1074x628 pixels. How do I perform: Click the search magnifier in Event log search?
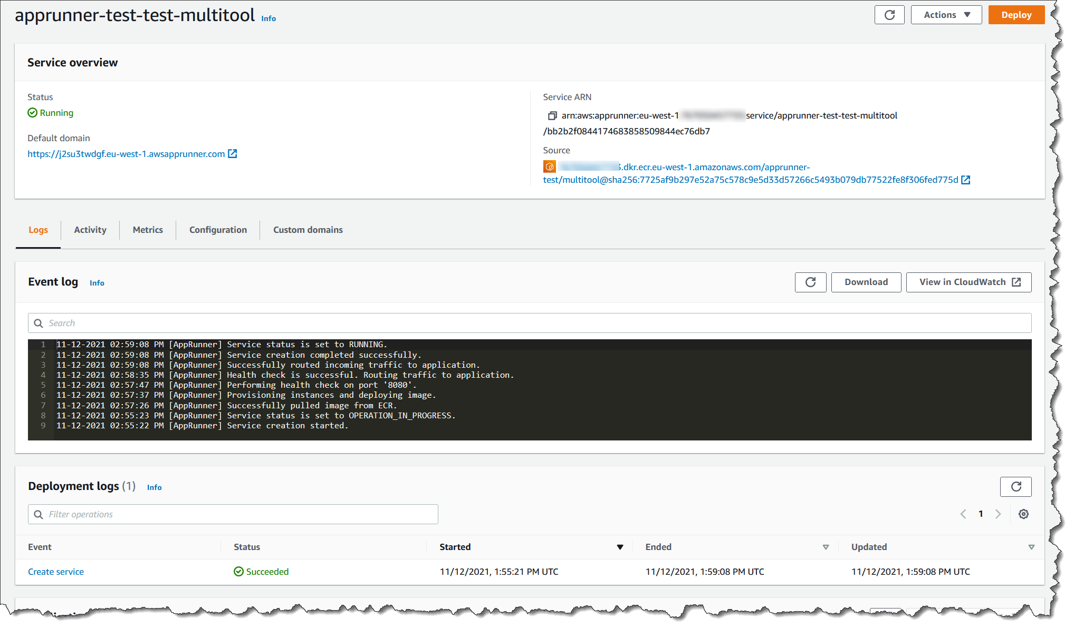39,323
